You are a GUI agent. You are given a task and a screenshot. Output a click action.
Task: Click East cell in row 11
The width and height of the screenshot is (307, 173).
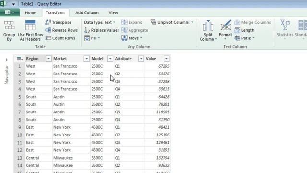click(x=38, y=143)
